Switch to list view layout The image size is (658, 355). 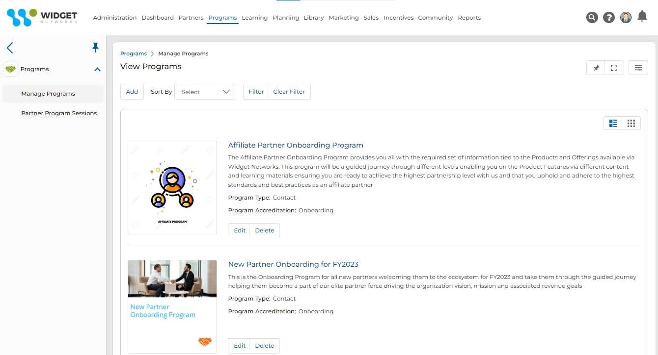coord(613,123)
